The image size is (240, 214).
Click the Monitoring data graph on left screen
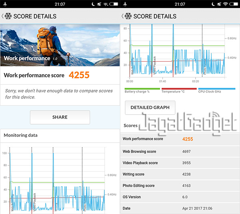click(x=58, y=178)
